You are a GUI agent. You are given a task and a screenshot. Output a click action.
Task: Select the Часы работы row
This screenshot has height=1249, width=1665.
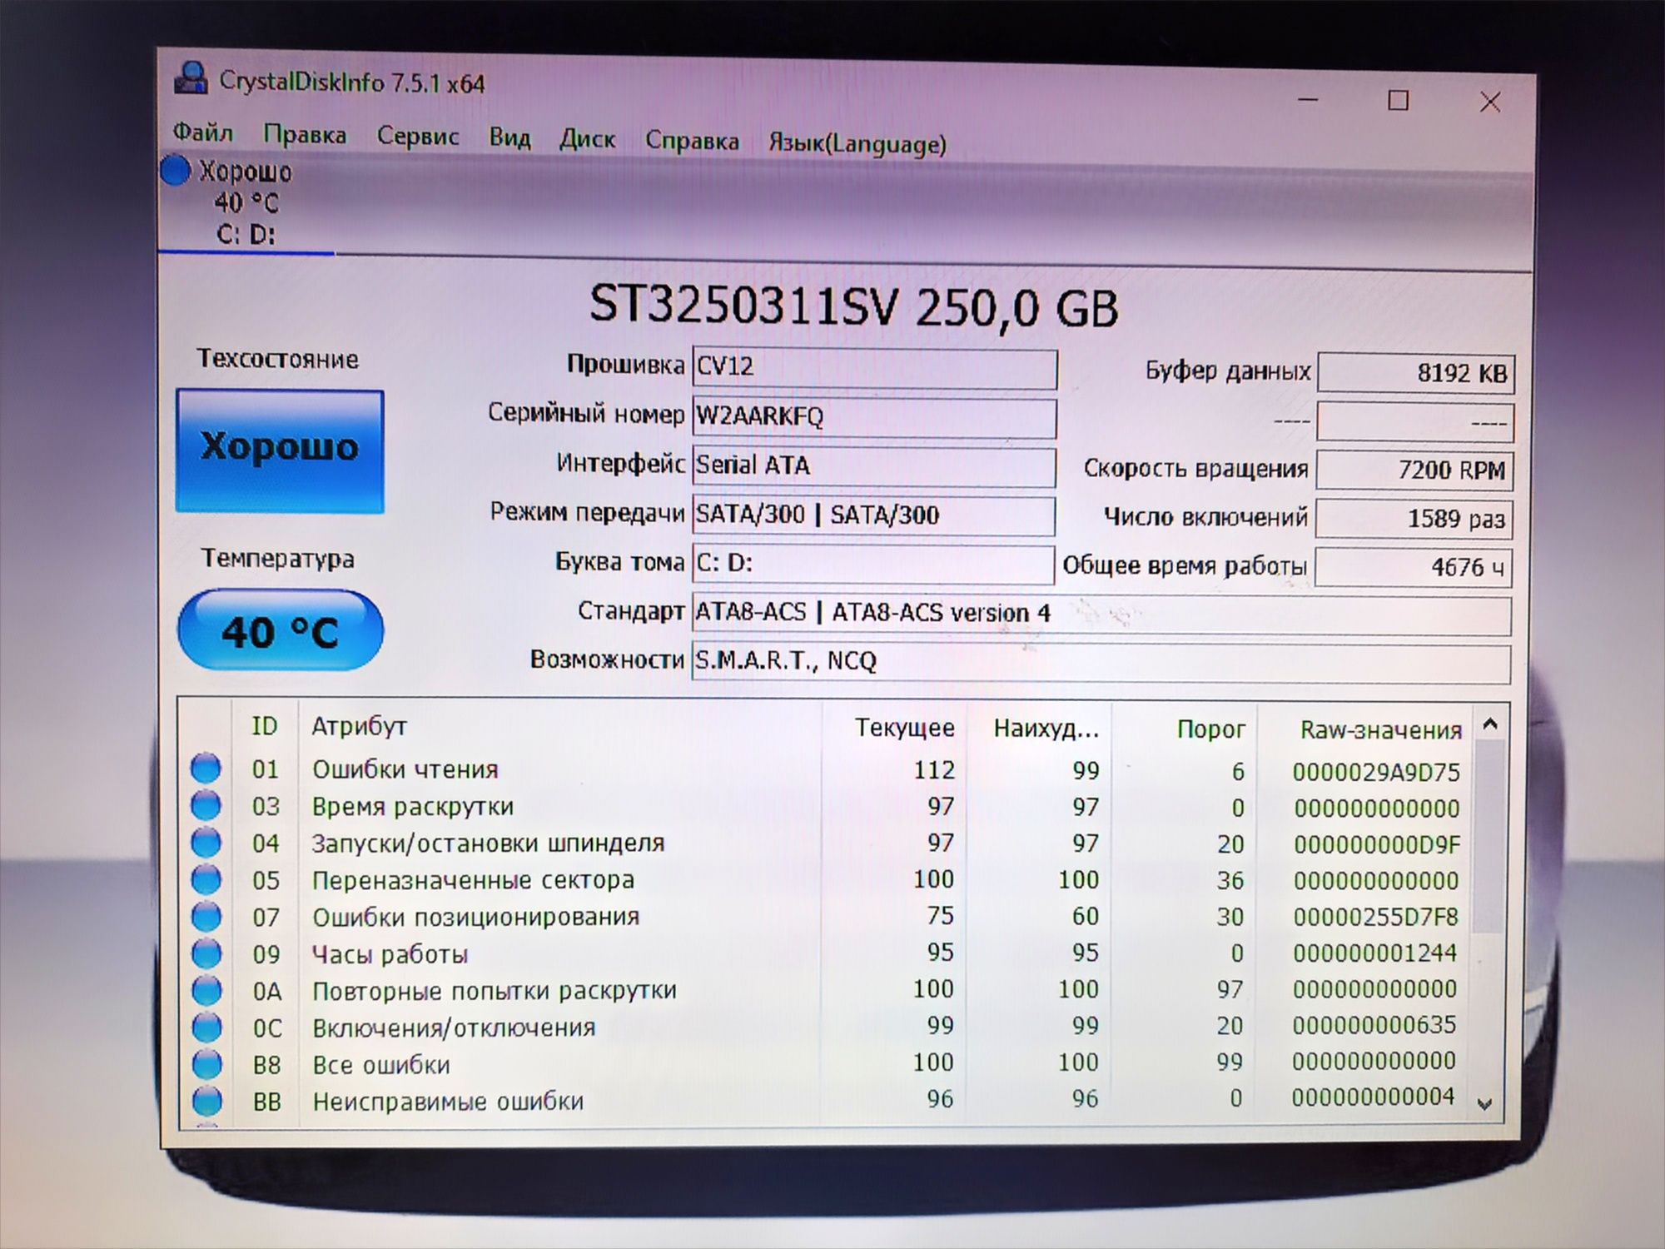click(827, 953)
